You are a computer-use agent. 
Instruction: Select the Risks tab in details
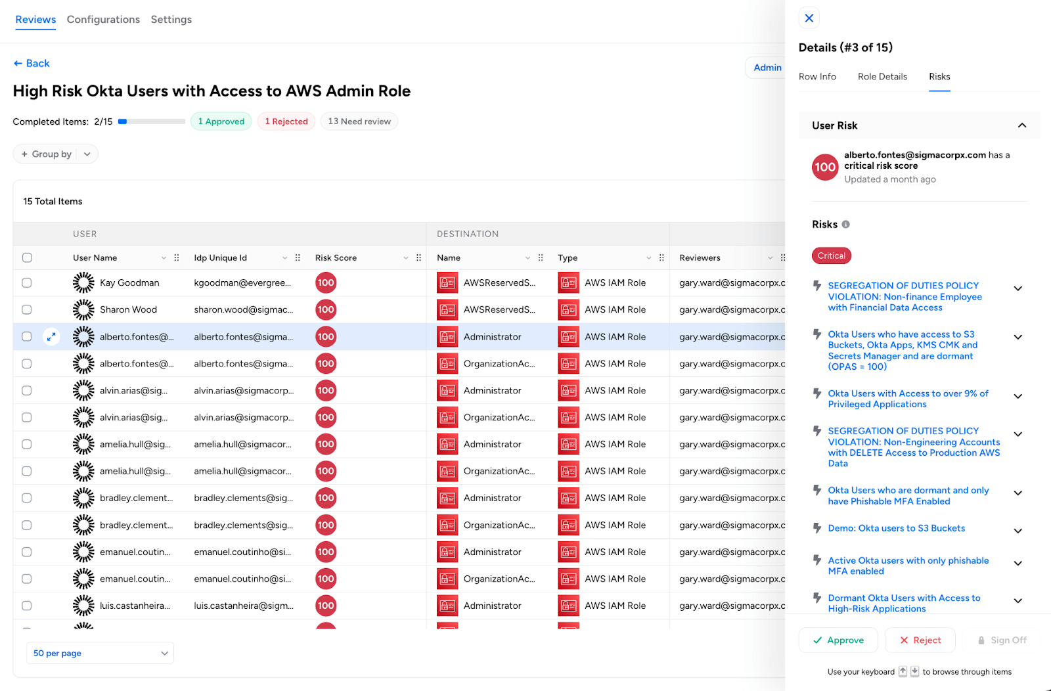tap(939, 77)
